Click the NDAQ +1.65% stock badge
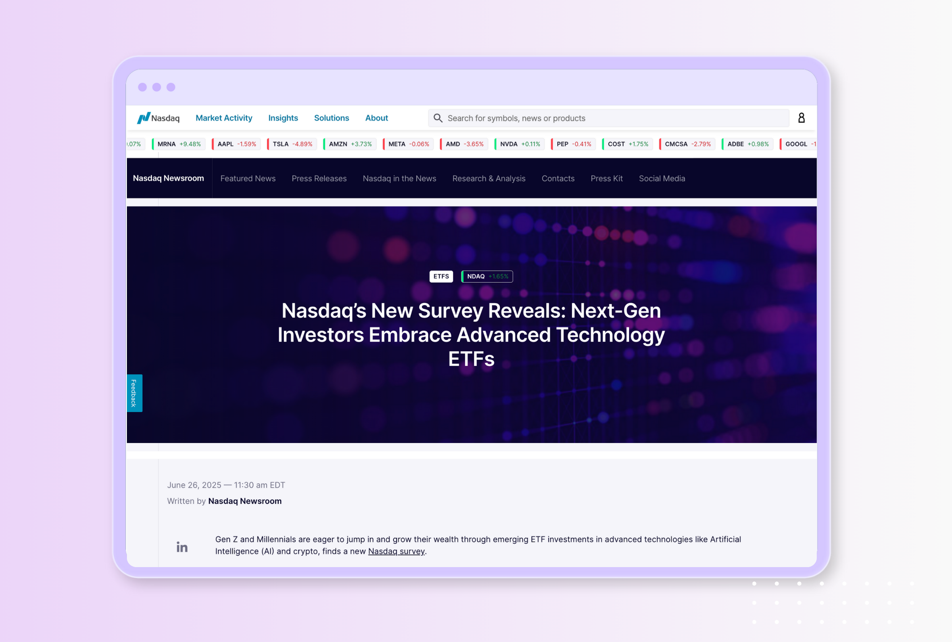The height and width of the screenshot is (642, 952). pyautogui.click(x=487, y=276)
